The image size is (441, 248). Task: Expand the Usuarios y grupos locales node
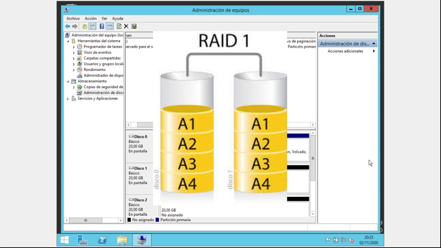74,64
